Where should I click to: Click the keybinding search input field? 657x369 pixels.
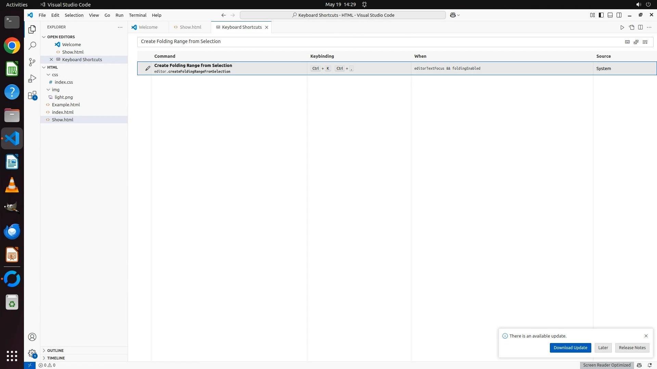tap(376, 42)
